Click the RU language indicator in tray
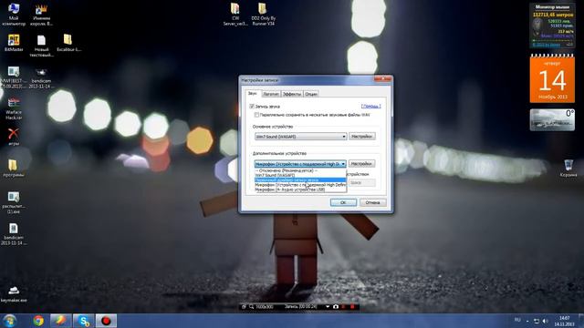This screenshot has height=328, width=584. coord(517,320)
